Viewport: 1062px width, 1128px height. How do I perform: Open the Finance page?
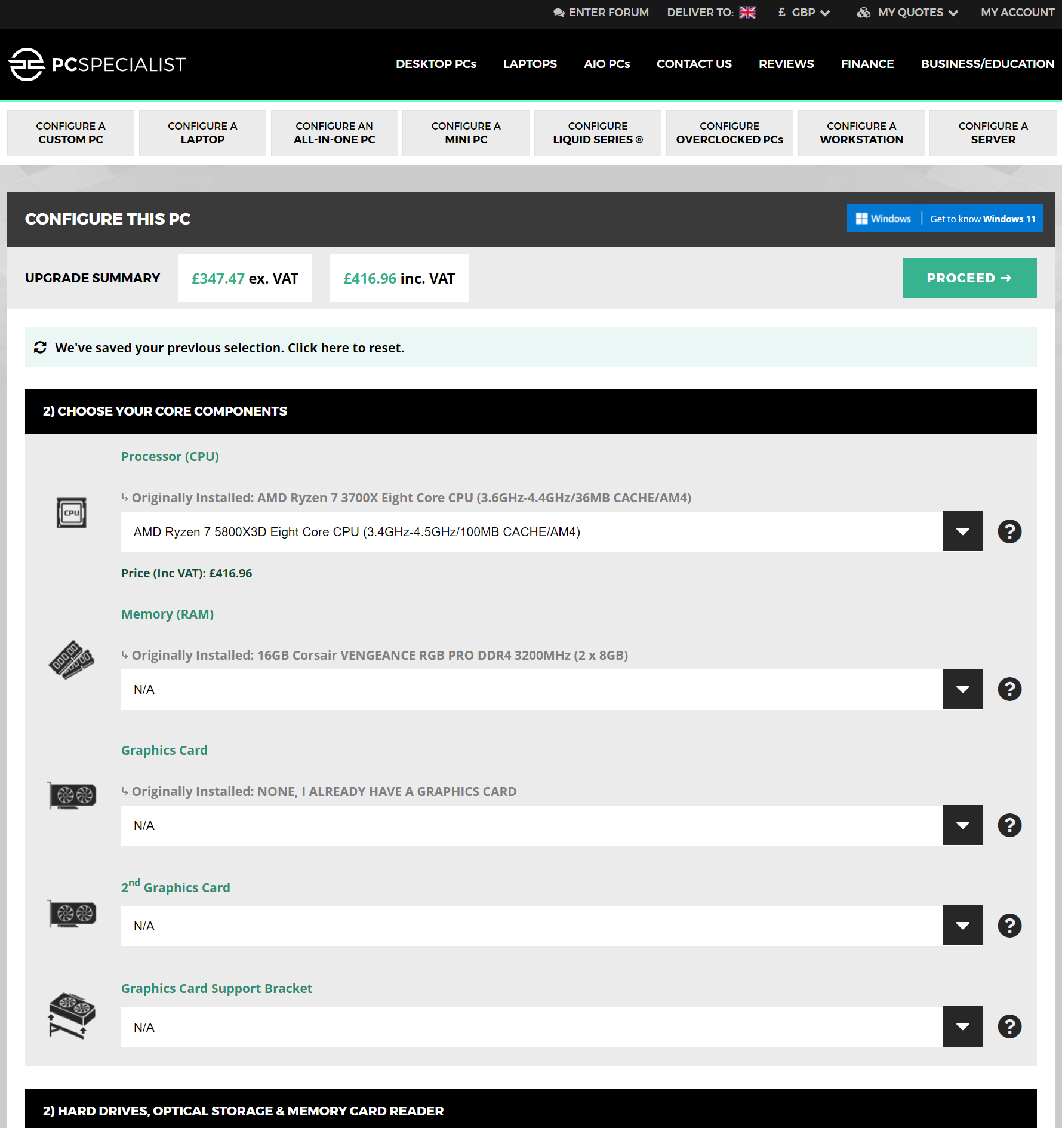click(x=867, y=64)
